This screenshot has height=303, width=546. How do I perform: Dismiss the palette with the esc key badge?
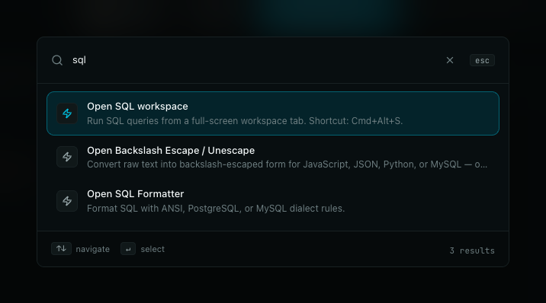click(x=482, y=60)
